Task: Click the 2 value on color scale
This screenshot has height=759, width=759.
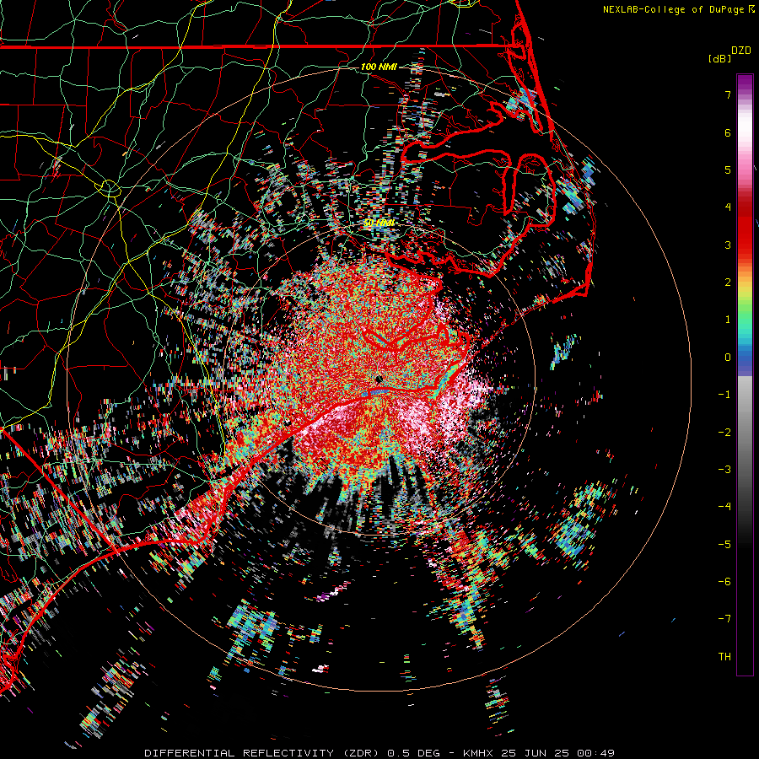Action: coord(728,283)
